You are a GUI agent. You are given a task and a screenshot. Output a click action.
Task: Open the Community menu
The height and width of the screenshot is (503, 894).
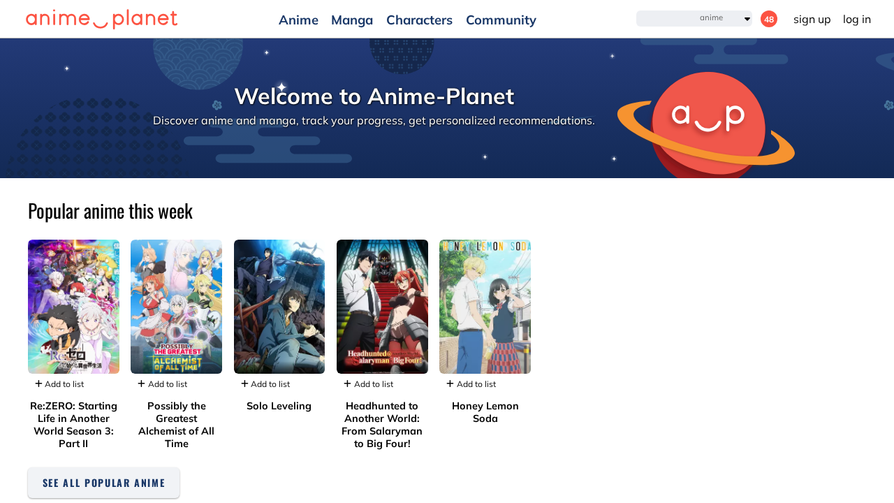(501, 20)
